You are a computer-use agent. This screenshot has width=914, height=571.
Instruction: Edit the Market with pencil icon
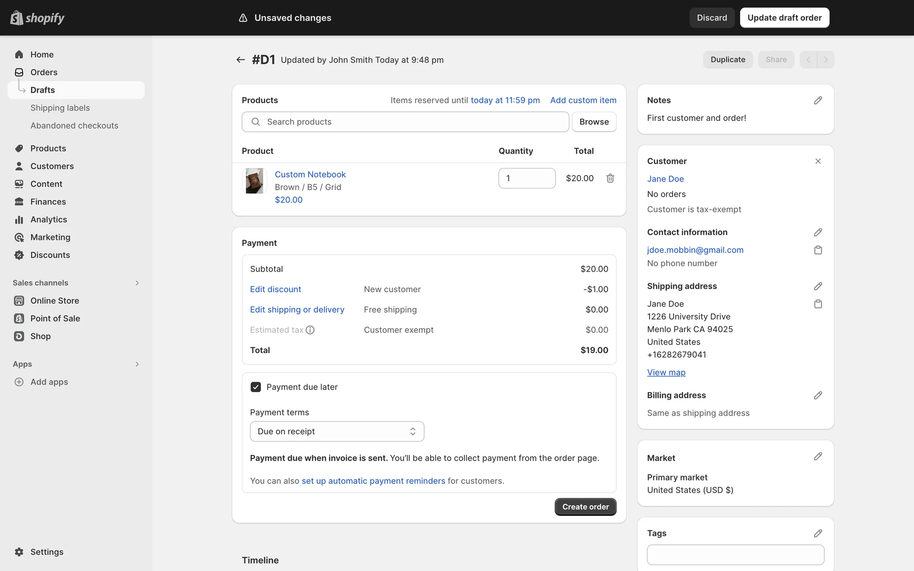click(x=818, y=456)
